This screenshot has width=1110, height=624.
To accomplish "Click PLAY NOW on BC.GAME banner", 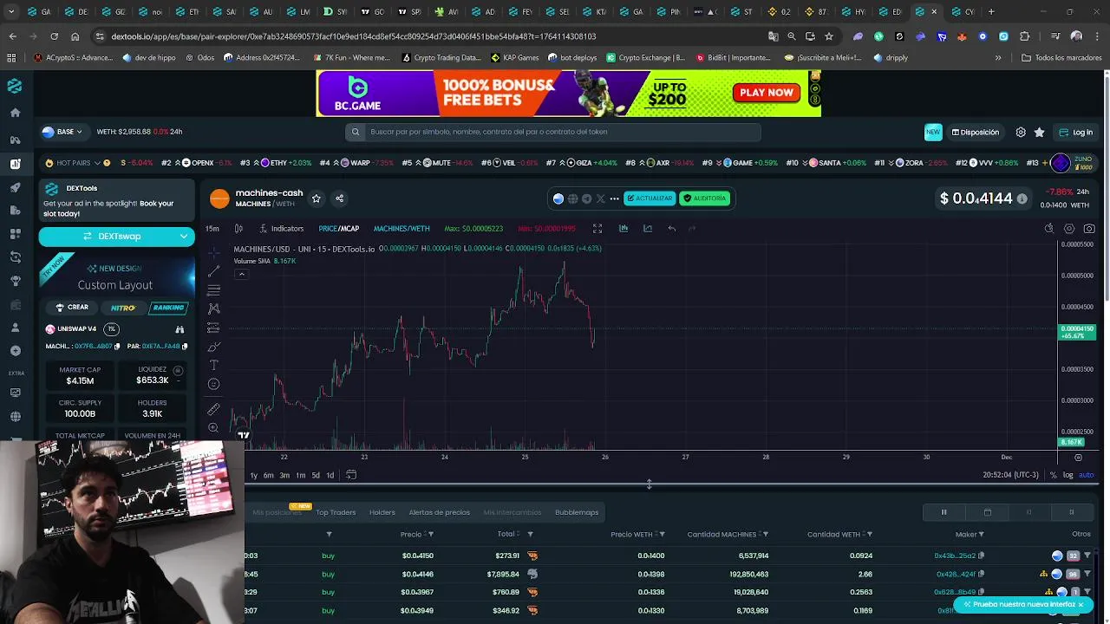I will pos(767,93).
